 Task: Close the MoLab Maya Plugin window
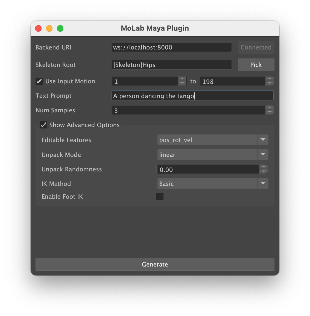[x=38, y=28]
